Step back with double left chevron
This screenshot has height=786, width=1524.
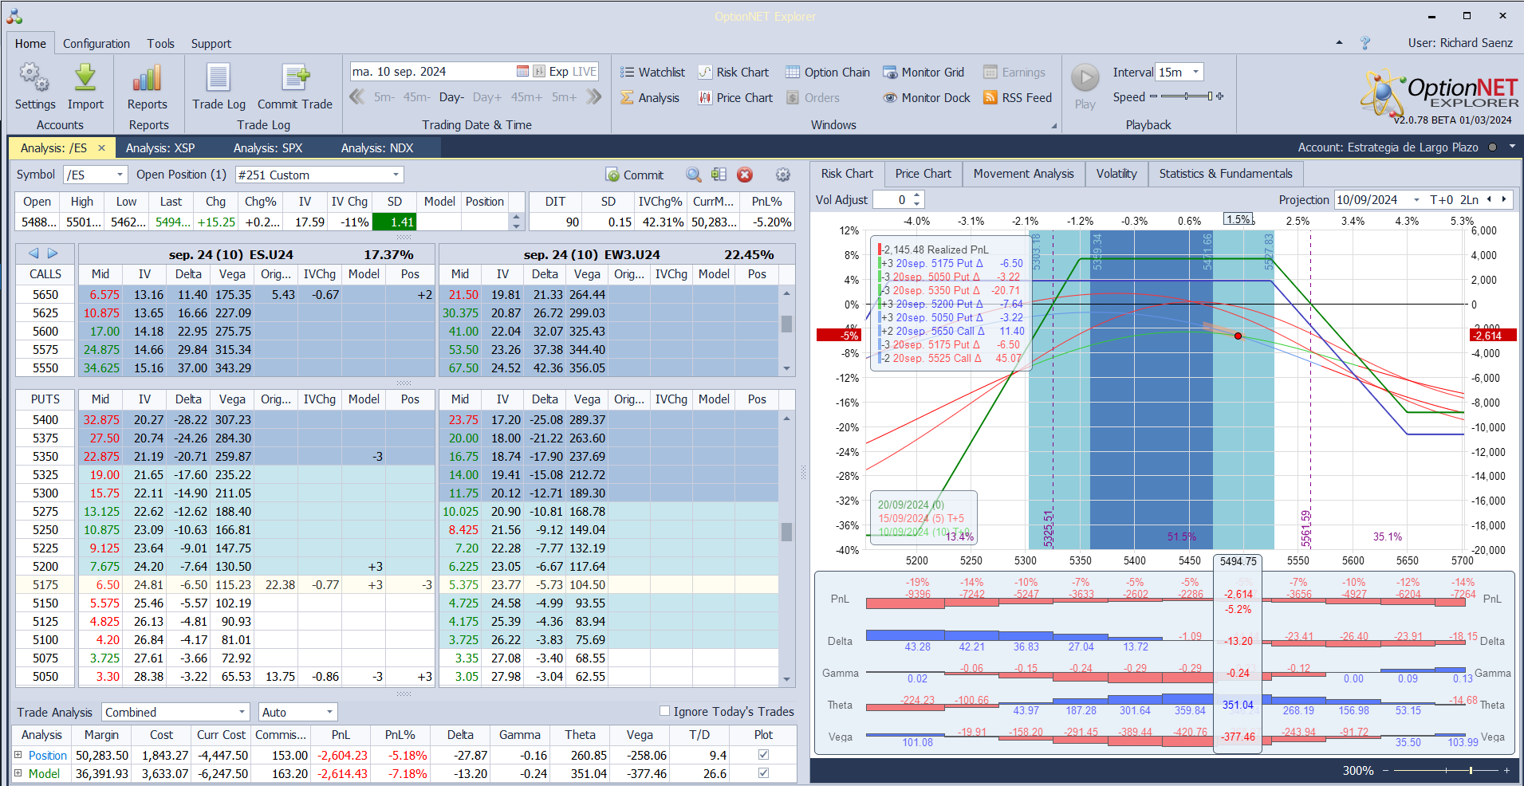(357, 97)
